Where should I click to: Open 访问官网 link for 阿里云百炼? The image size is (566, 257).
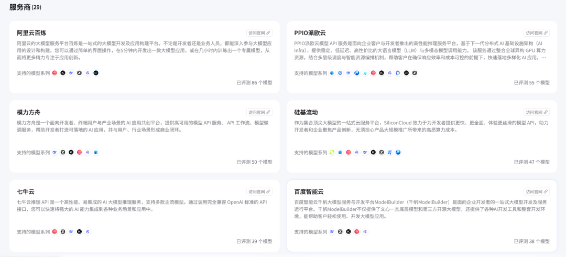(x=259, y=33)
